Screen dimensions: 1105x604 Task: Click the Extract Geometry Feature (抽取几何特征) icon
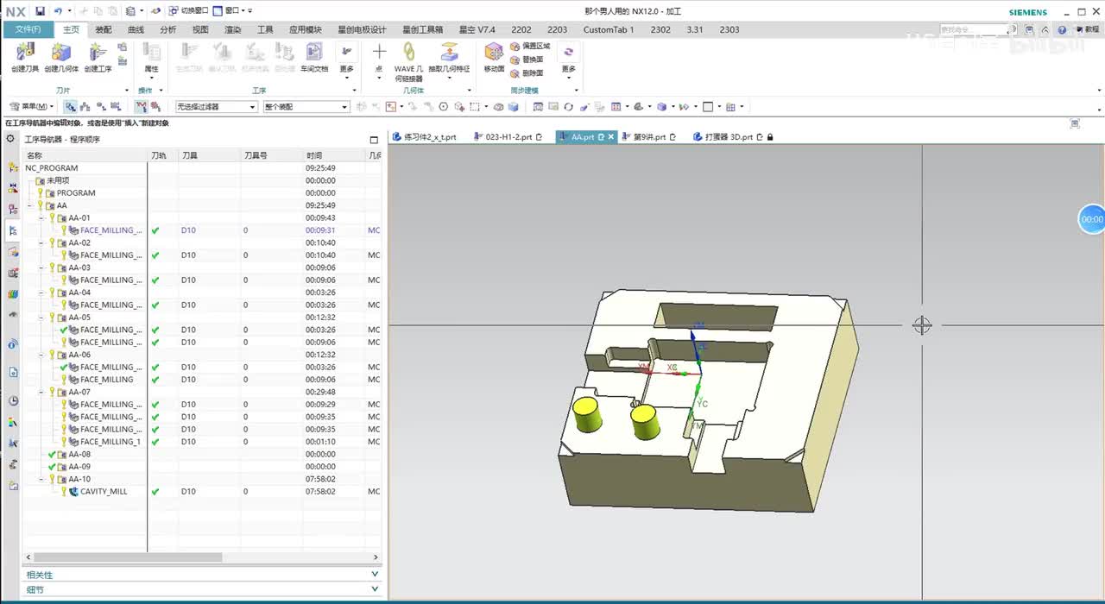click(450, 53)
